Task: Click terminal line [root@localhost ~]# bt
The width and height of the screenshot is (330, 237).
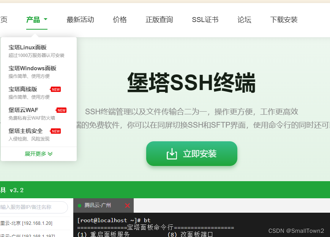Action: coord(114,220)
